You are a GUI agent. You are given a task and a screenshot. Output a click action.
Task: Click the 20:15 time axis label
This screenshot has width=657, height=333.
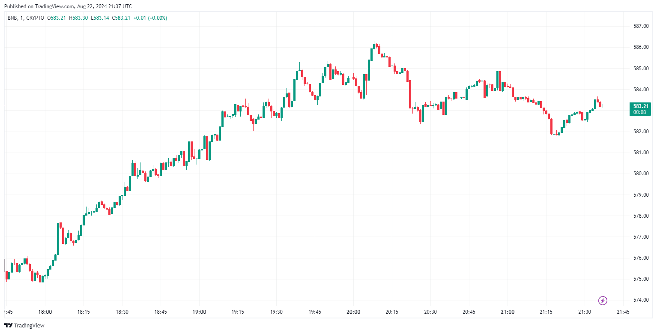coord(392,312)
